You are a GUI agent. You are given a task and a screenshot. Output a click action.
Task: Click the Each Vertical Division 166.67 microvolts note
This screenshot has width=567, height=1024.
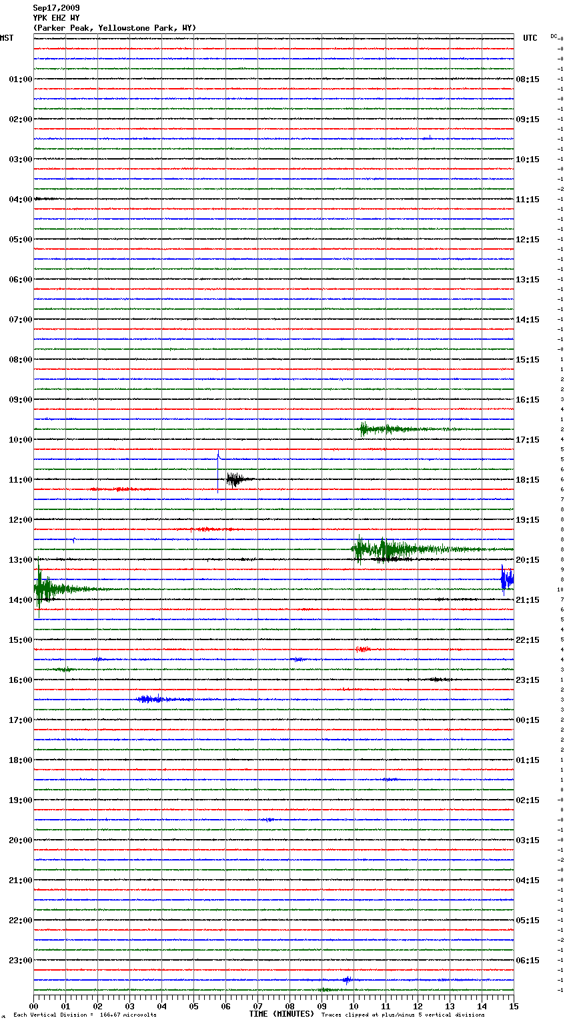coord(85,1015)
